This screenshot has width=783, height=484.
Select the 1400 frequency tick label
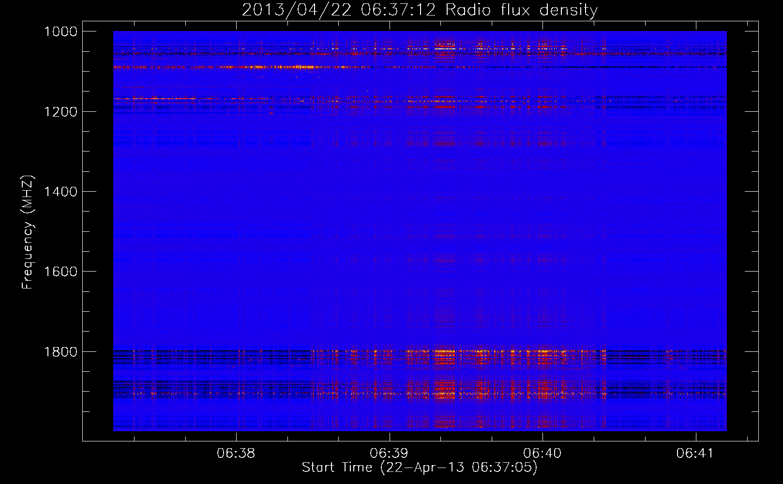coord(60,192)
